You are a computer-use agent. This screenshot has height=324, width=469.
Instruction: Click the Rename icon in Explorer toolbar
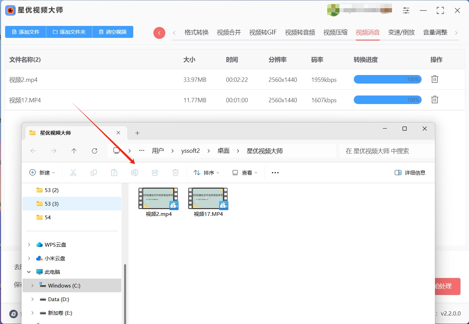(x=135, y=173)
